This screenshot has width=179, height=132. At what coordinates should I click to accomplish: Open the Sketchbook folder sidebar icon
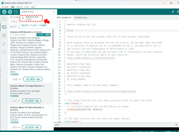(x=4, y=19)
